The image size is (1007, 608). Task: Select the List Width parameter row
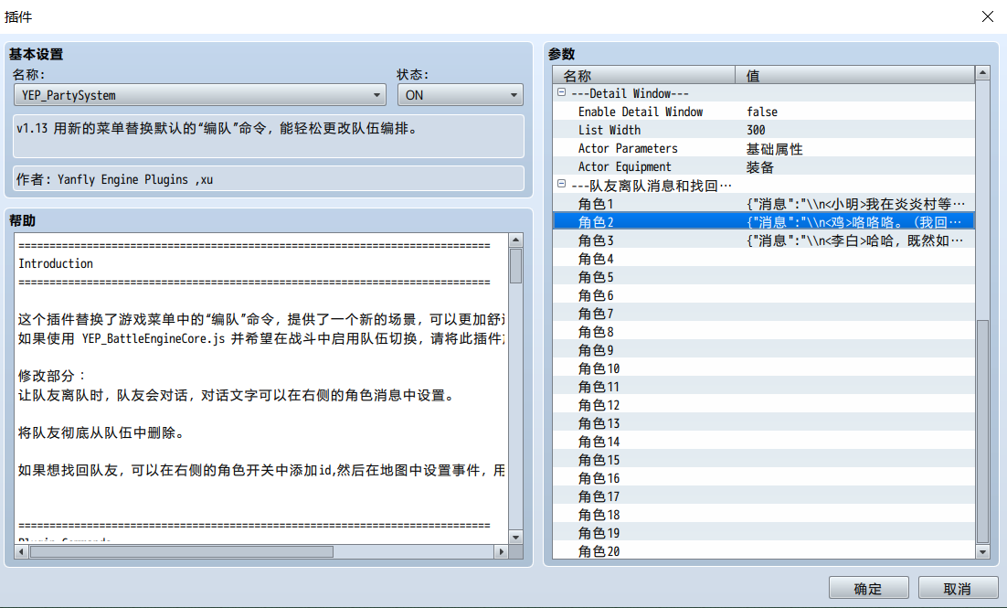tap(764, 130)
